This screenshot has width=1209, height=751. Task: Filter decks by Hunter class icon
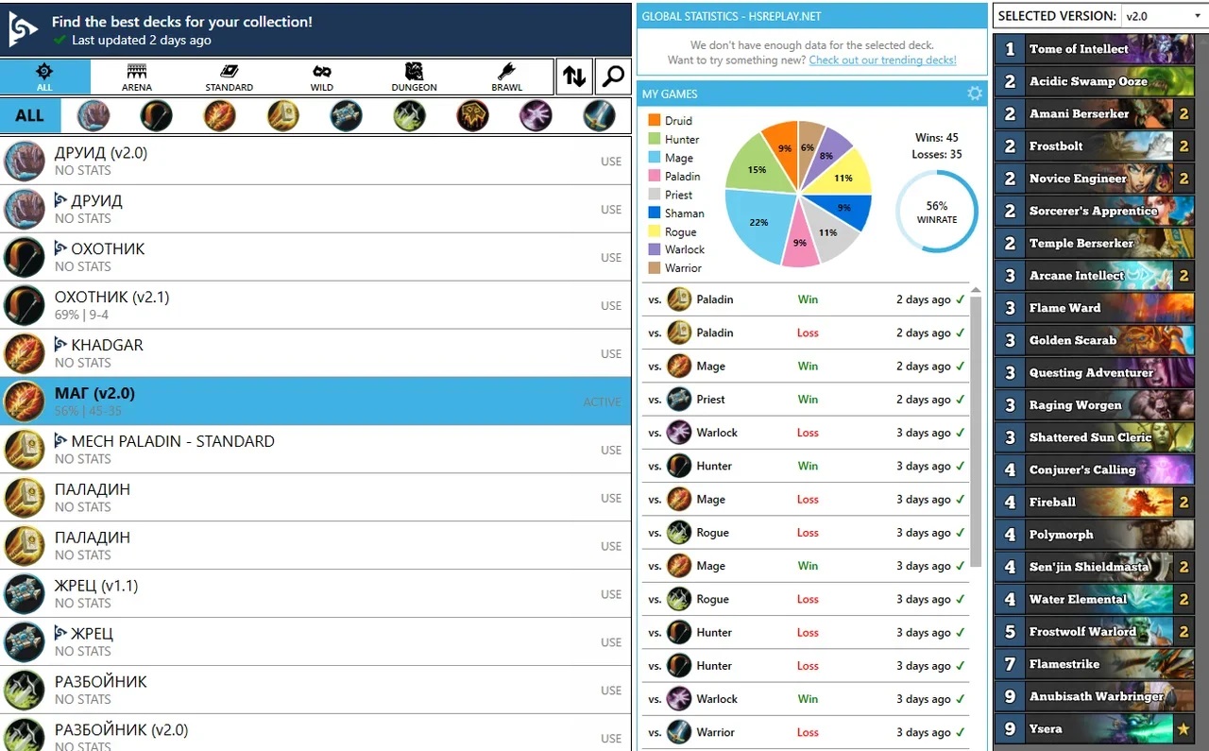(156, 115)
